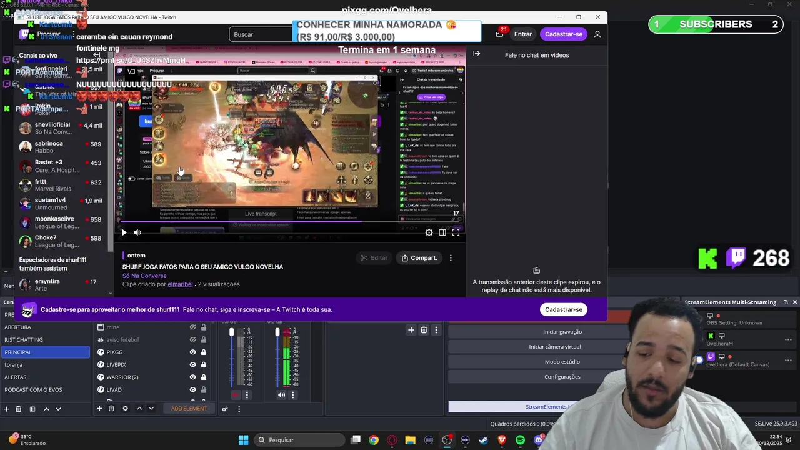
Task: Open first mixer channel options menu
Action: 247,394
